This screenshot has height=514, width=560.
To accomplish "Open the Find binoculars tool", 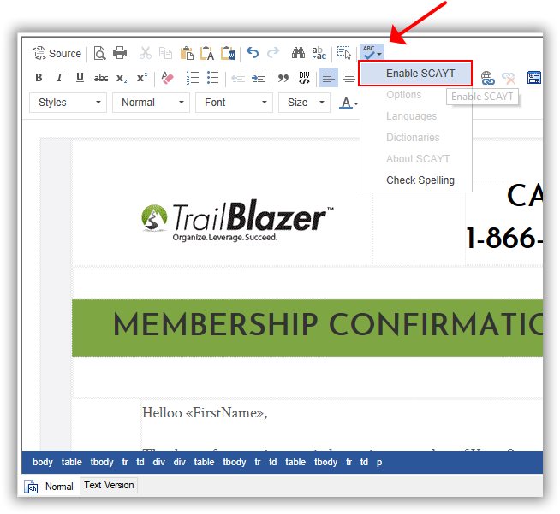I will tap(298, 53).
